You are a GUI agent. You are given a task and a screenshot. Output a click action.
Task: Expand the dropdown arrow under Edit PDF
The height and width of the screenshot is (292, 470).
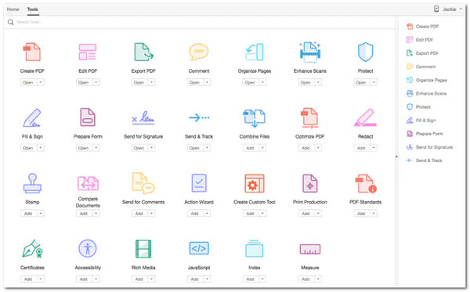96,82
